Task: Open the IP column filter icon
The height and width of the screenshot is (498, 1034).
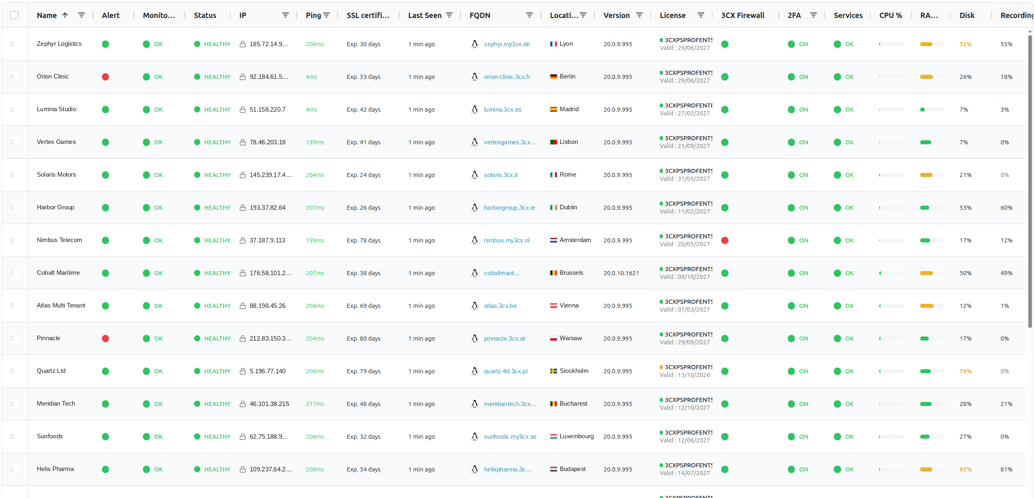Action: point(285,15)
